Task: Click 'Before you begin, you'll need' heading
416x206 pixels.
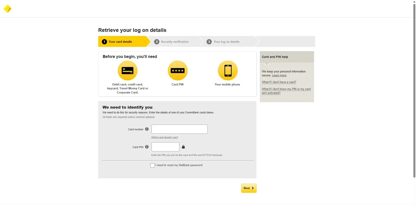Action: point(130,56)
